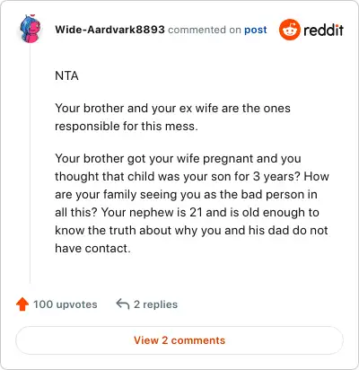
Task: Open the blue "post" link
Action: pos(256,30)
